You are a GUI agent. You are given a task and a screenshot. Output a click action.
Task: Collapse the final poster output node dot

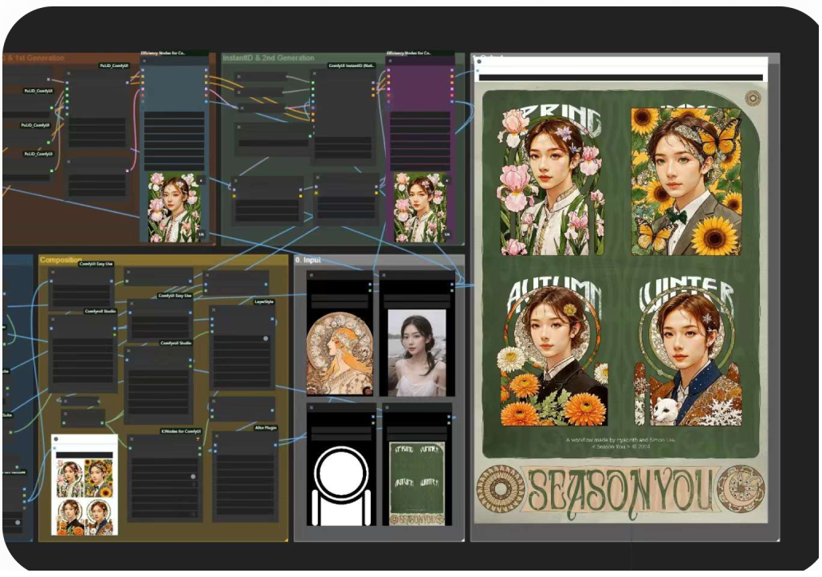pyautogui.click(x=478, y=61)
